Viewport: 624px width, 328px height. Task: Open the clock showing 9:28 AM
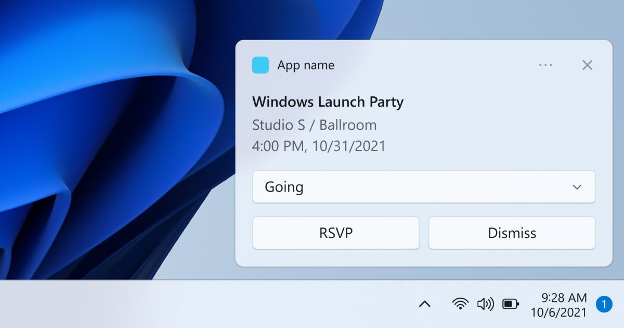(564, 298)
